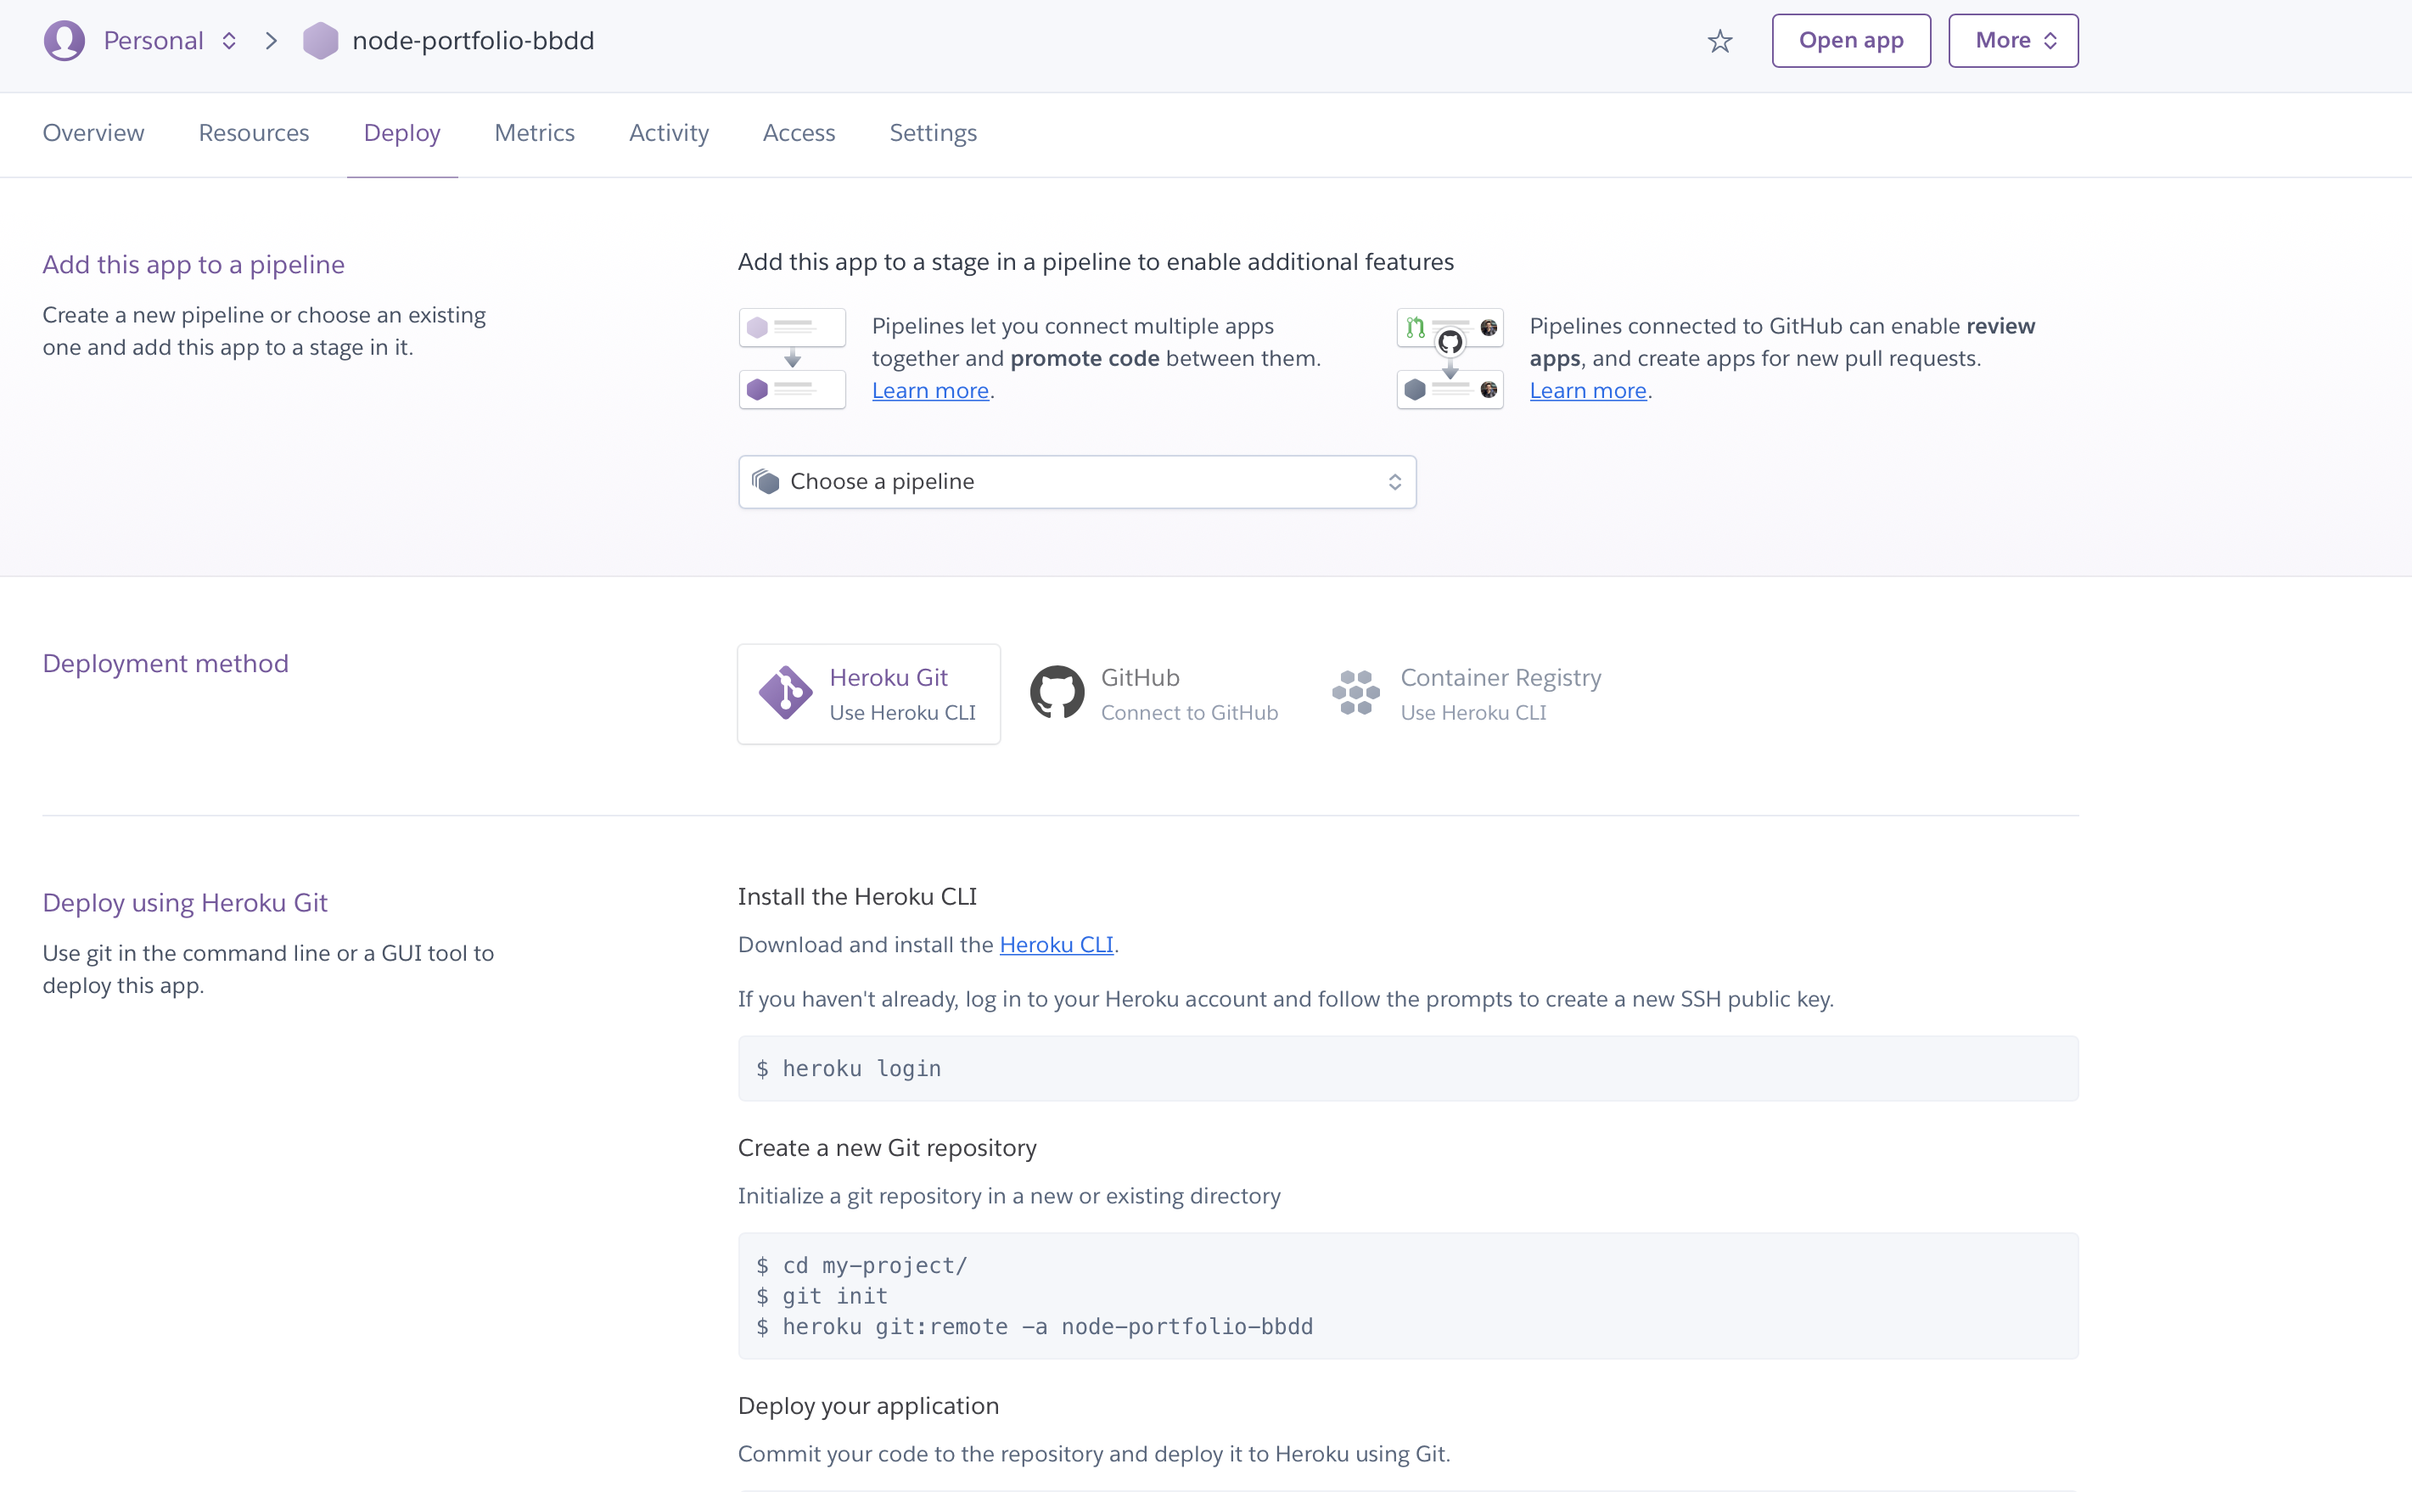Click the GitHub Octocat icon on Connect to GitHub card
This screenshot has width=2412, height=1492.
click(1057, 693)
